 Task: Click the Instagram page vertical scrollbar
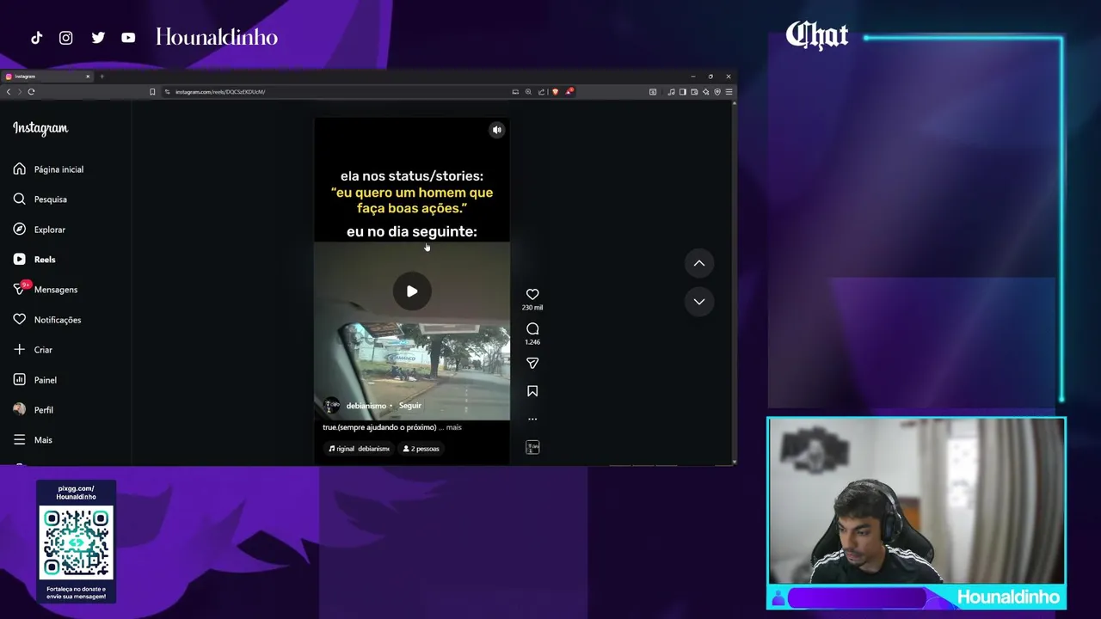coord(734,283)
